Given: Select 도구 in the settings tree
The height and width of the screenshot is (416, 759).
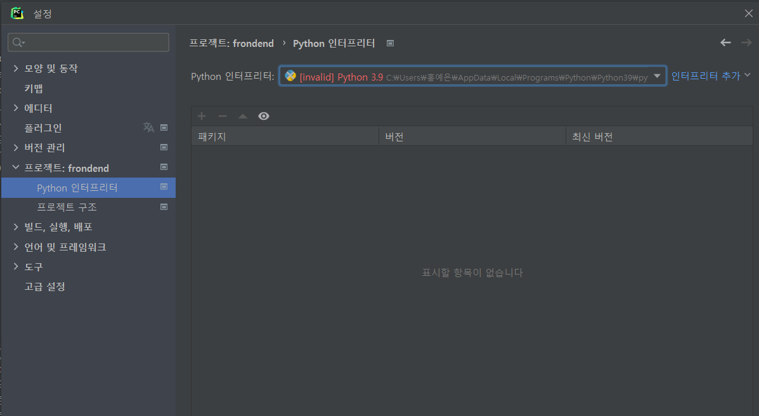Looking at the screenshot, I should 34,267.
